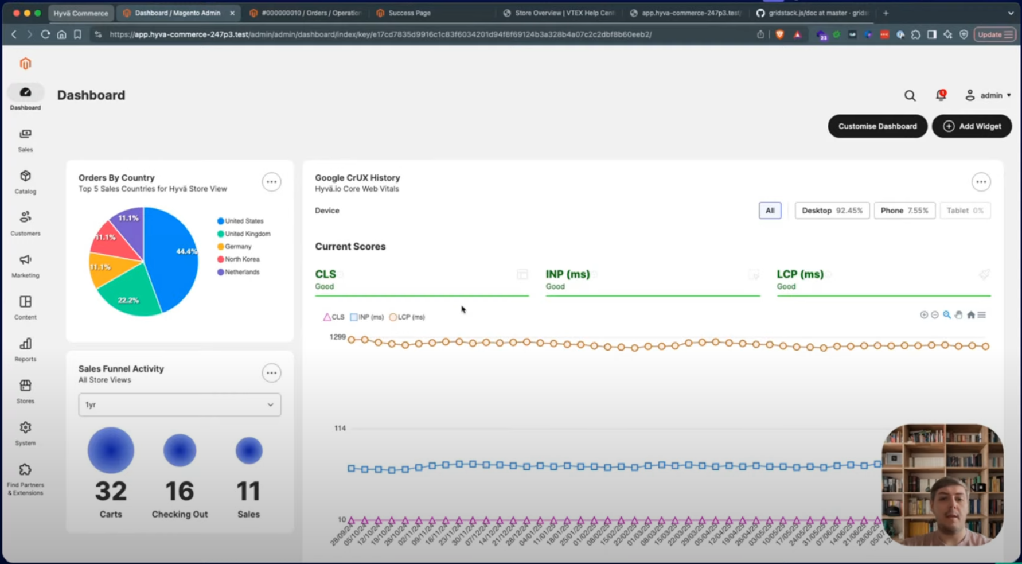This screenshot has height=564, width=1022.
Task: Open the System sidebar menu
Action: click(x=25, y=433)
